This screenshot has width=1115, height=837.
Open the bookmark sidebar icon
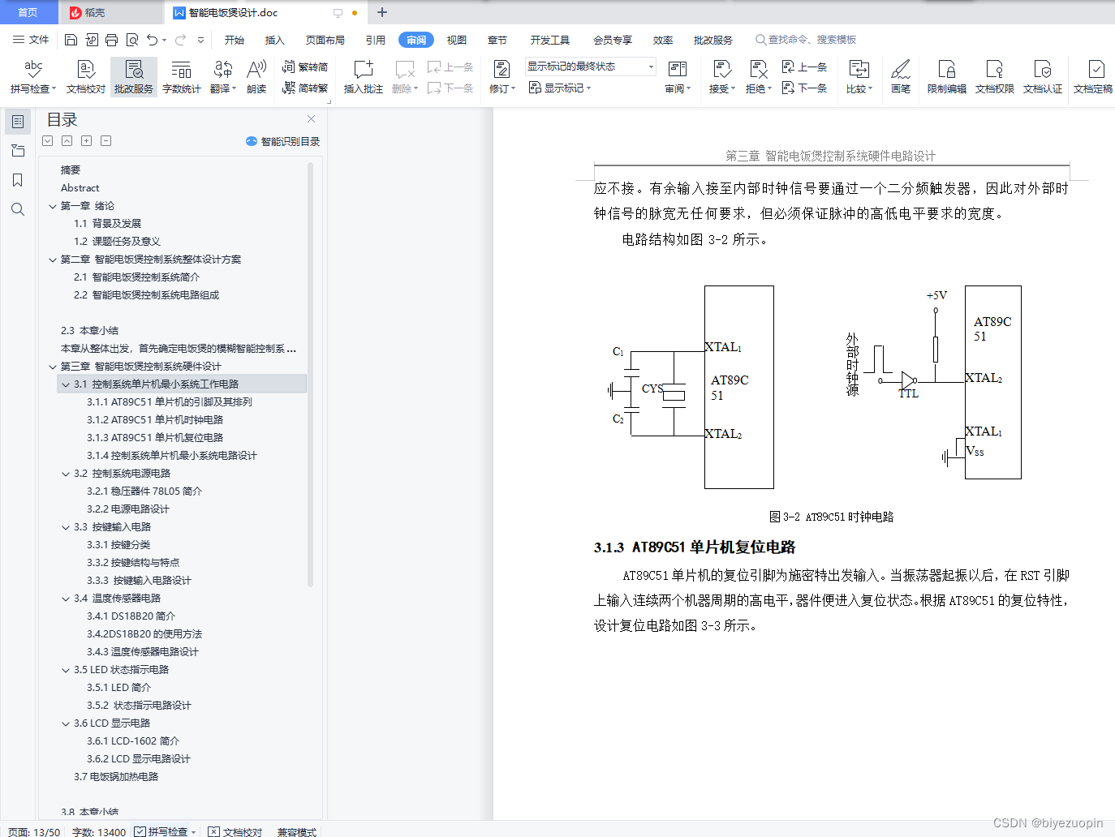coord(18,180)
